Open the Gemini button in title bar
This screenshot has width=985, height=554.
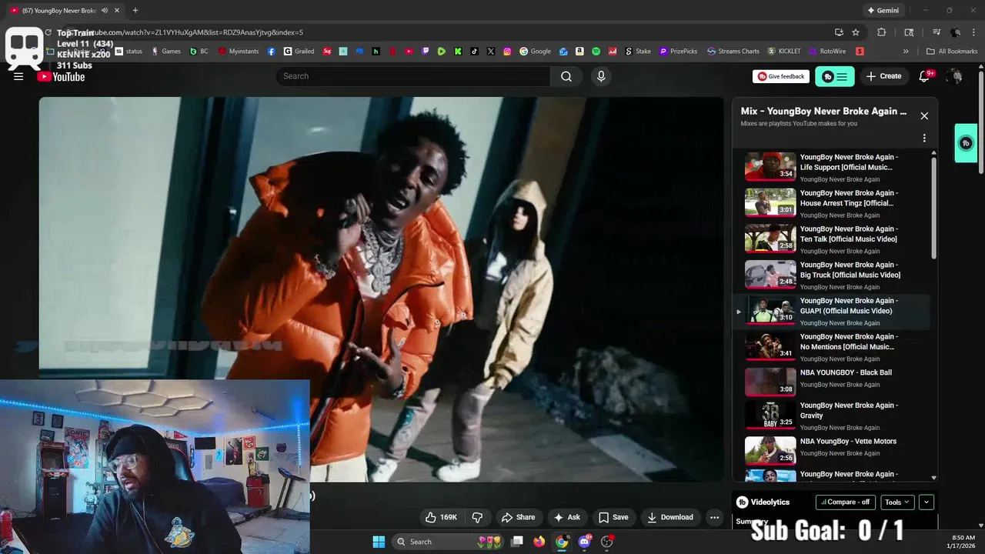(883, 10)
